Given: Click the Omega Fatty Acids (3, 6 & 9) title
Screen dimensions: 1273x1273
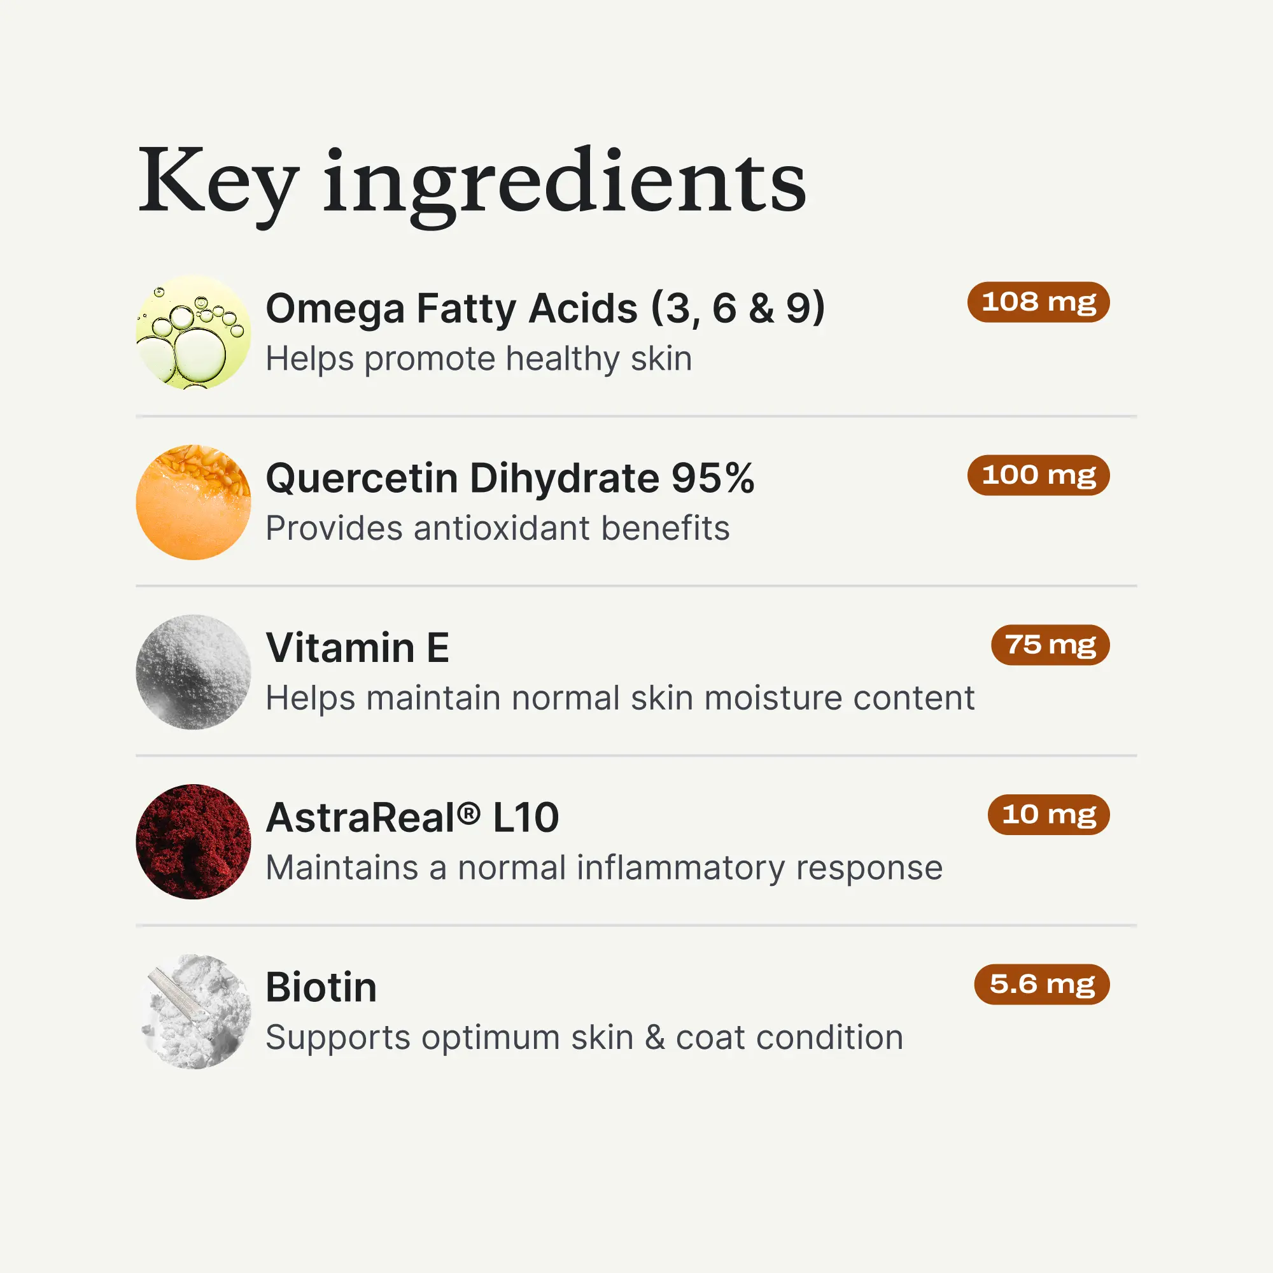Looking at the screenshot, I should [545, 308].
